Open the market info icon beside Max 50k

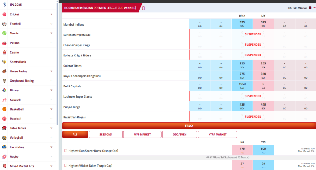click(x=310, y=8)
